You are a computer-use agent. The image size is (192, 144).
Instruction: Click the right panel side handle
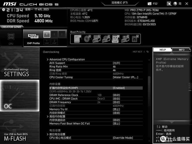190,87
